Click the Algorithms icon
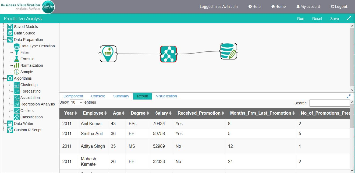 point(10,78)
